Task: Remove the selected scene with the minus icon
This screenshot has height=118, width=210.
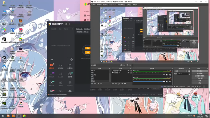Action: tap(95, 84)
